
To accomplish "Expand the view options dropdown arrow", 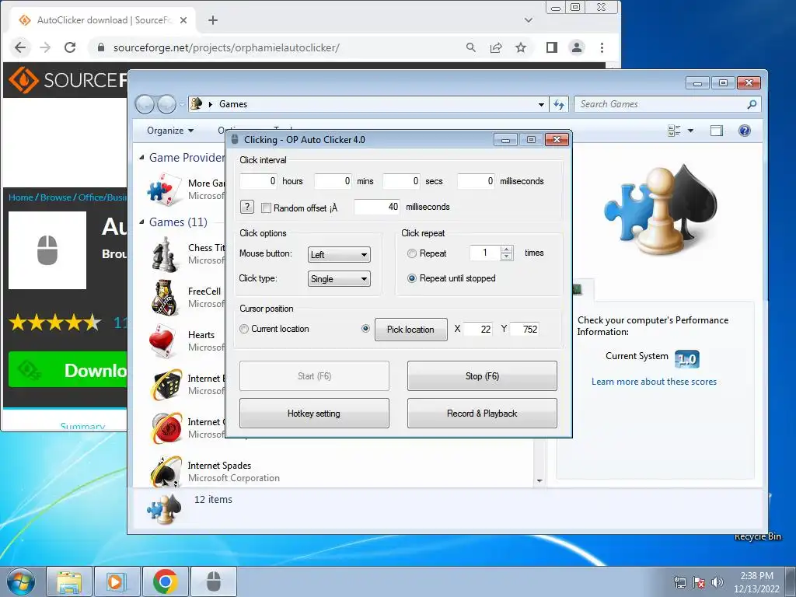I will tap(690, 131).
